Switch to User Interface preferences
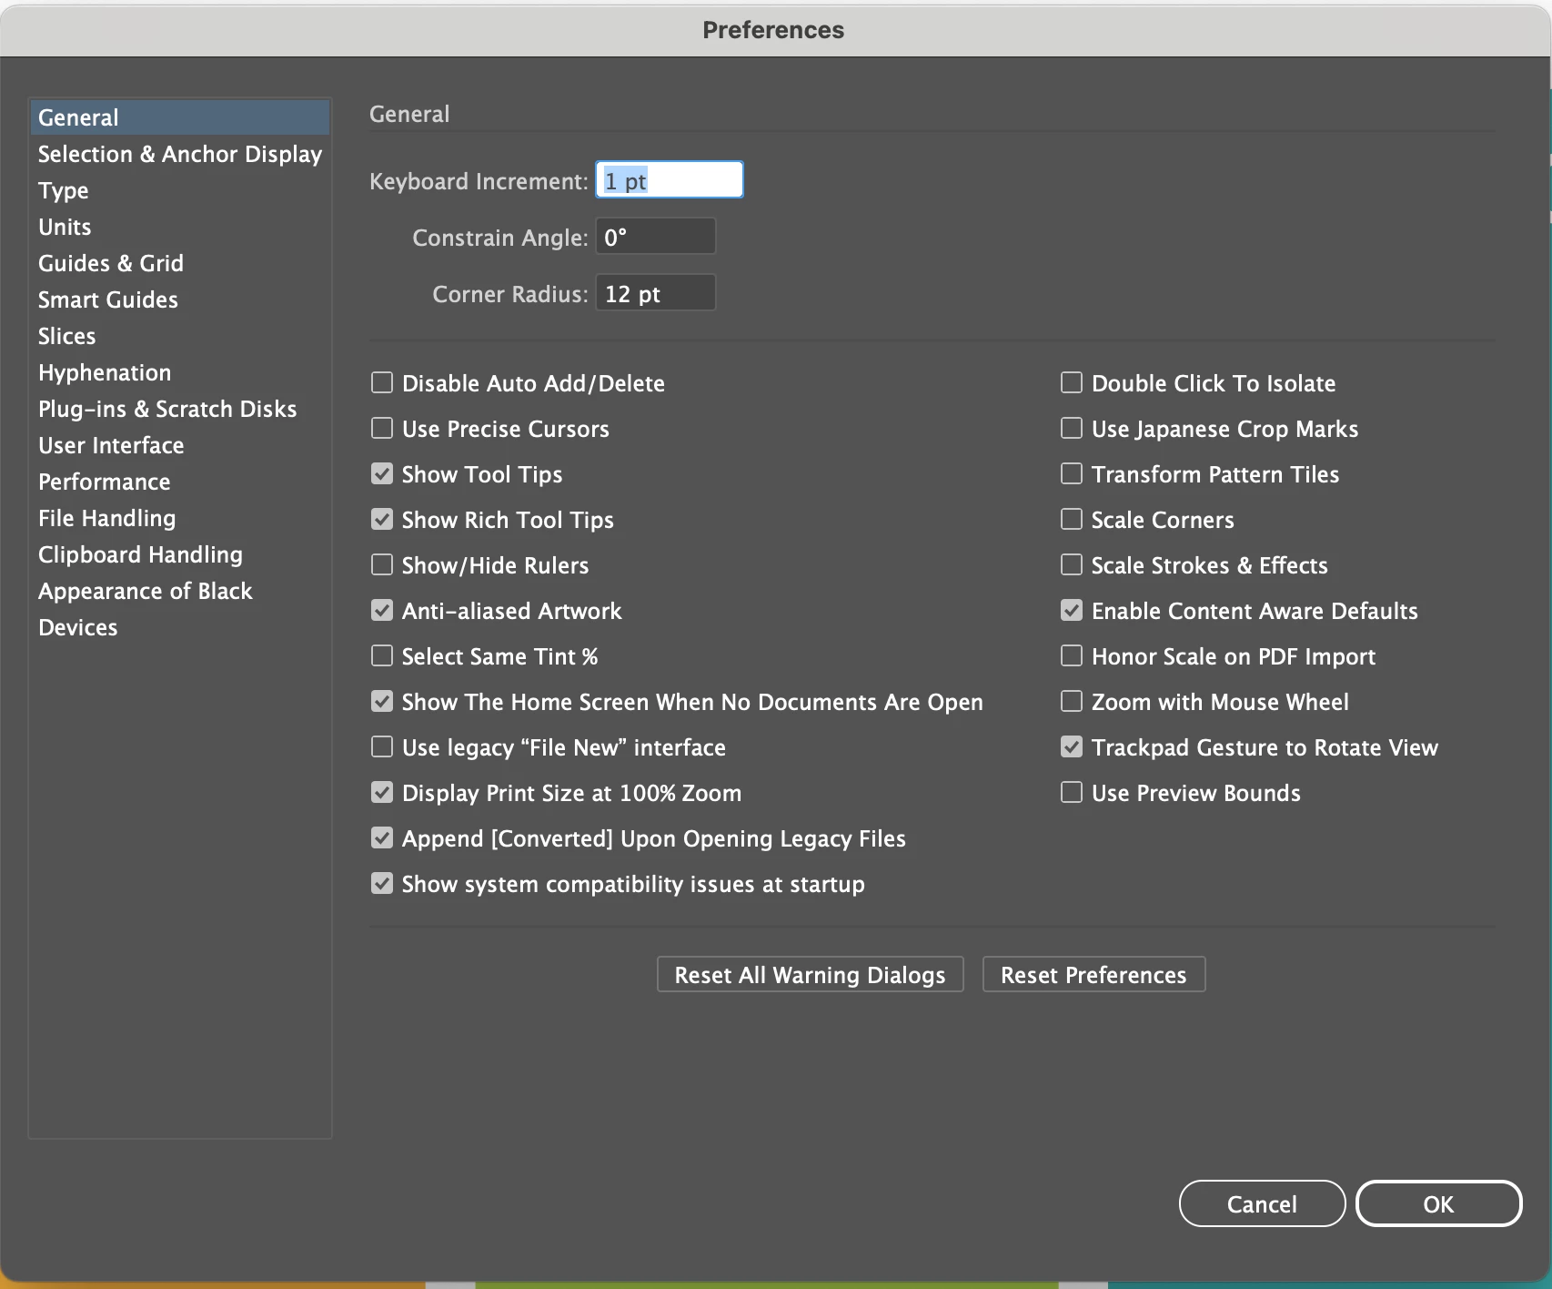The height and width of the screenshot is (1289, 1552). [180, 445]
